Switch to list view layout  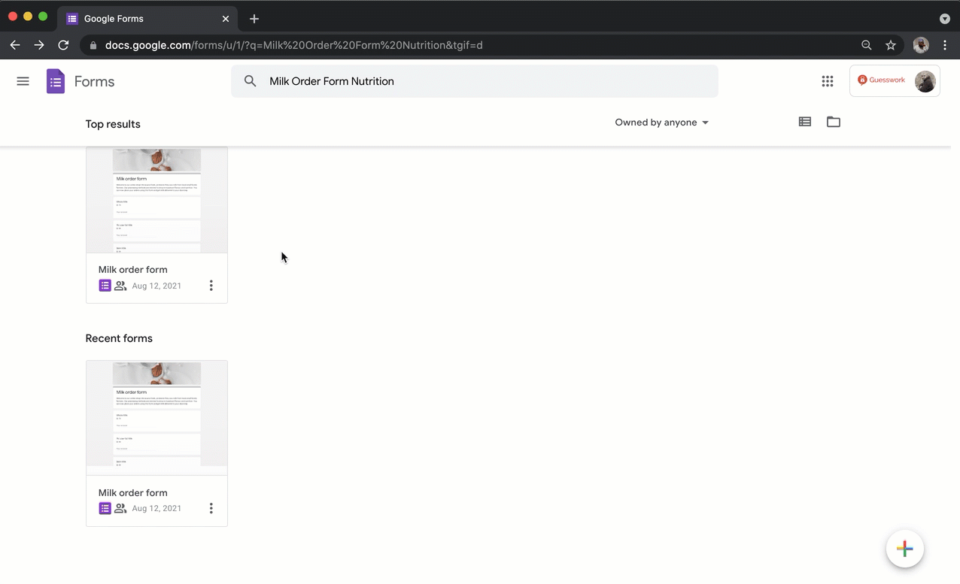pyautogui.click(x=804, y=122)
